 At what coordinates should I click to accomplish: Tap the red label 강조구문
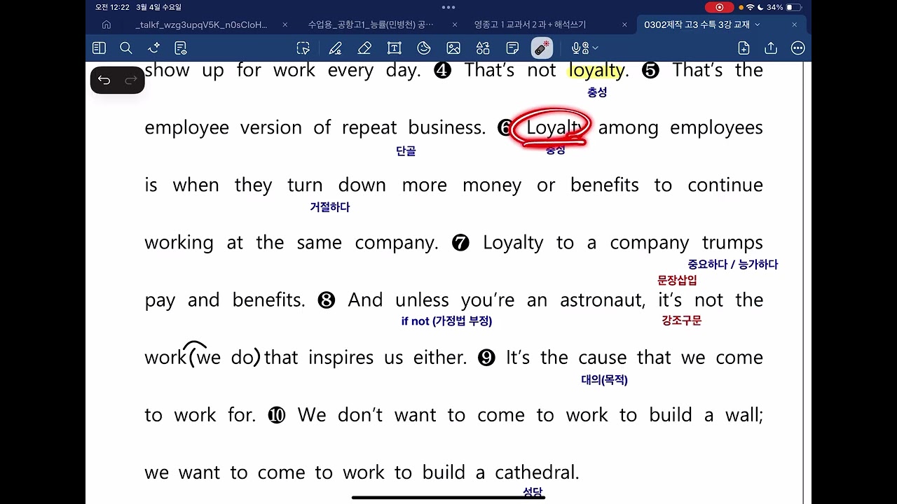coord(681,321)
